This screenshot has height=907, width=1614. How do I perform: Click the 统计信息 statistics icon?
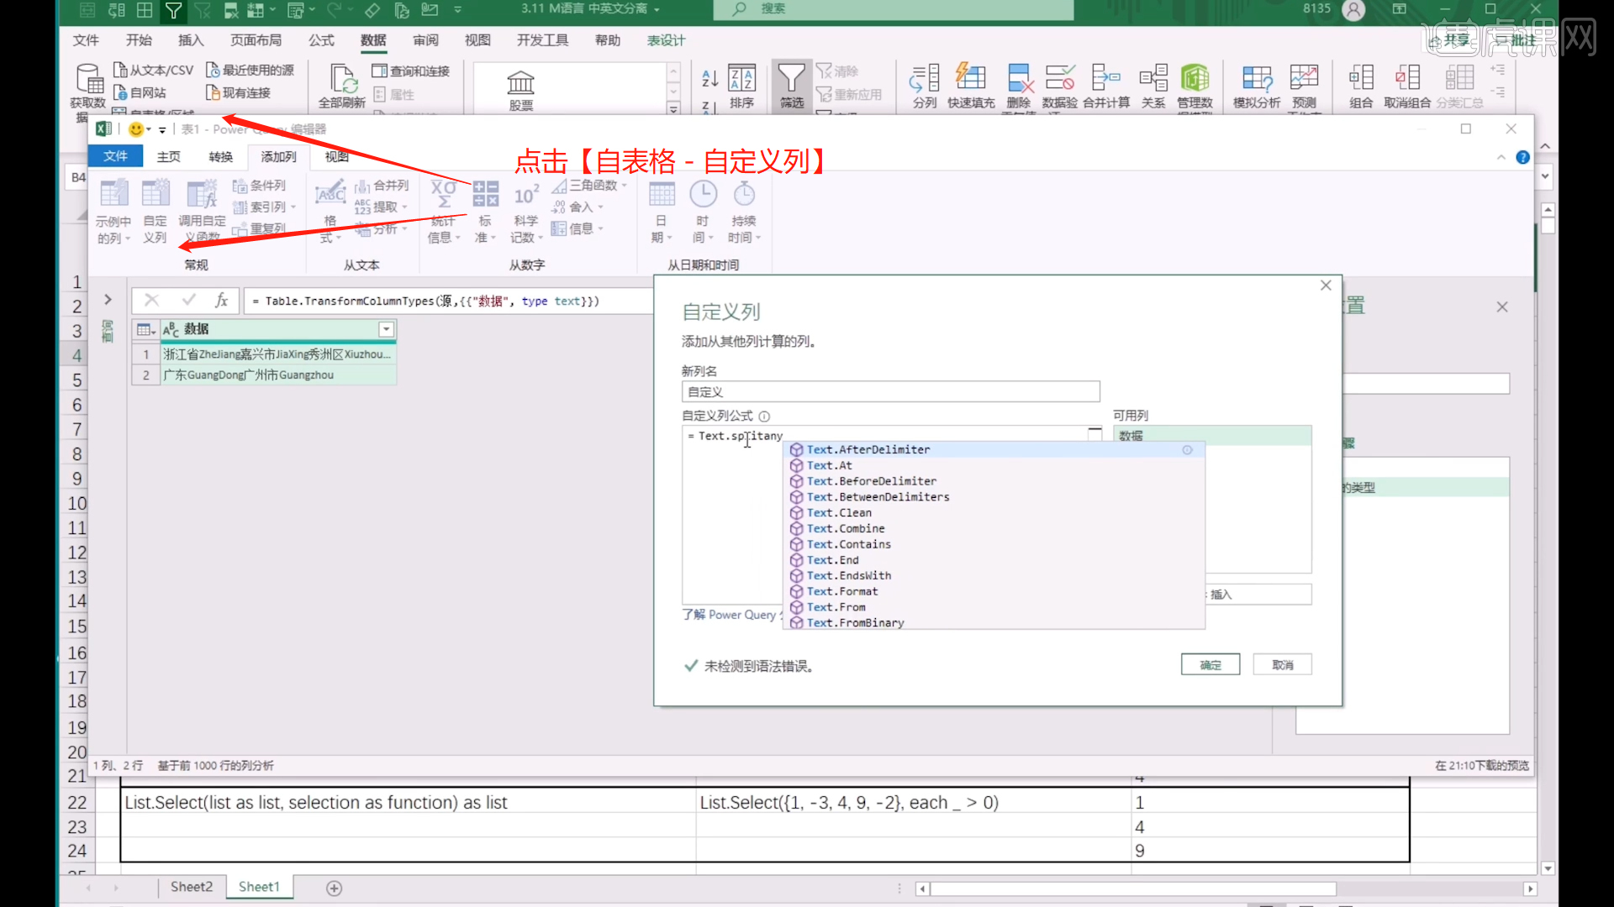coord(443,195)
